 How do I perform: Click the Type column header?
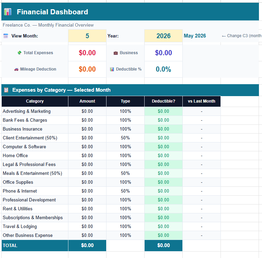tap(125, 101)
